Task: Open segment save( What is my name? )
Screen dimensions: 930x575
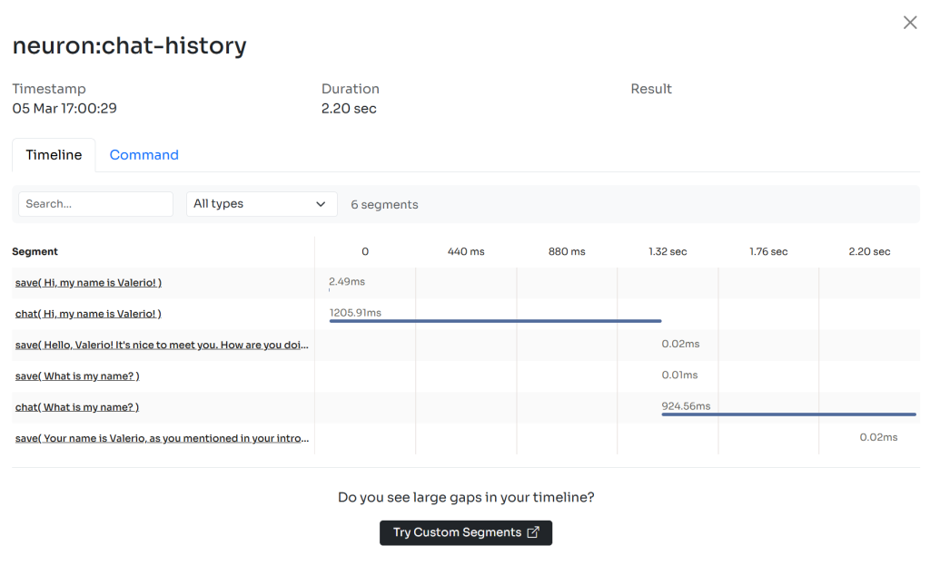Action: 77,375
